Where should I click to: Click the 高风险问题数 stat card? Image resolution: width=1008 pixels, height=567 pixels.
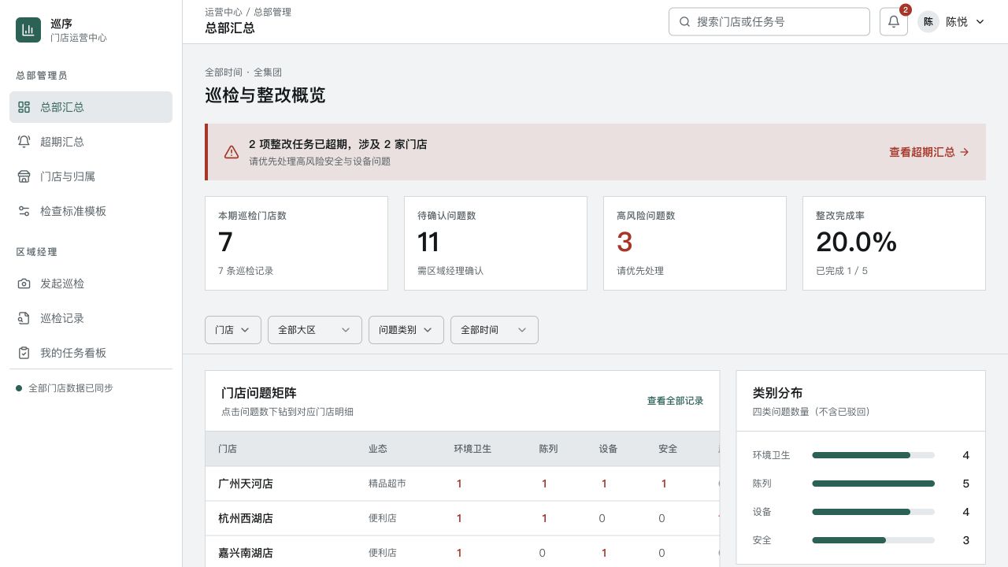click(695, 243)
